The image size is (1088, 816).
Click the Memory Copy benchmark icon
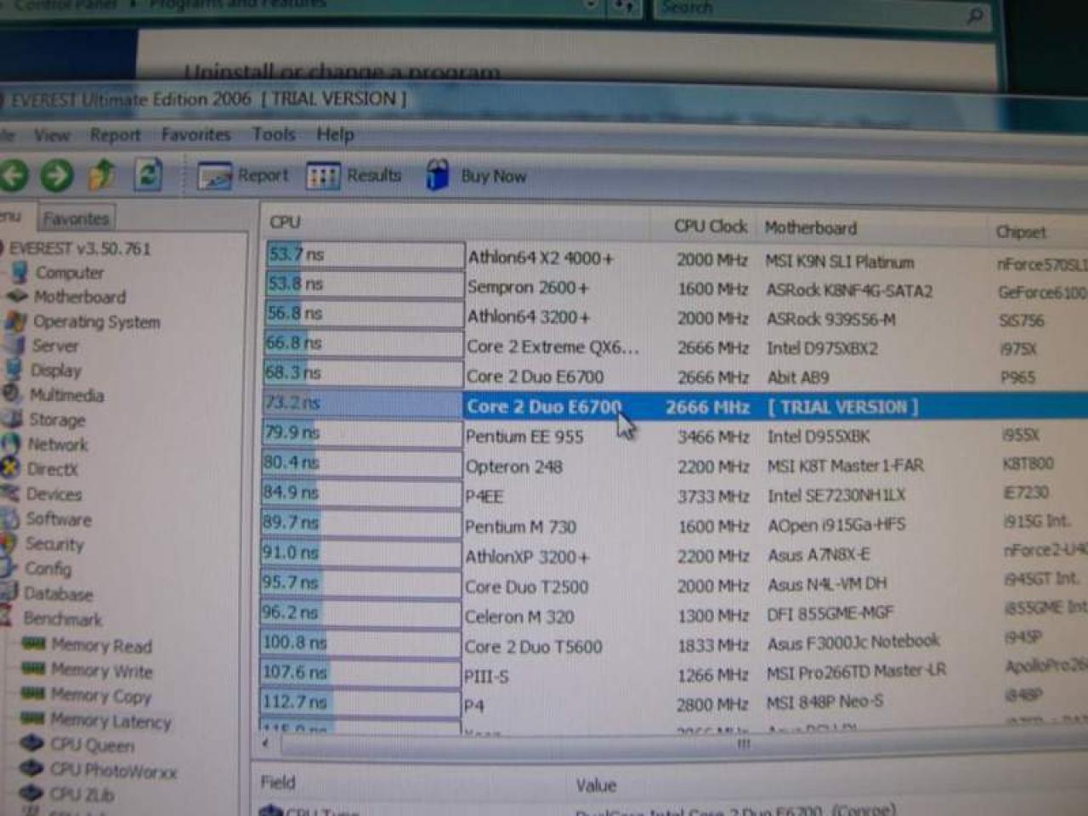(x=33, y=694)
